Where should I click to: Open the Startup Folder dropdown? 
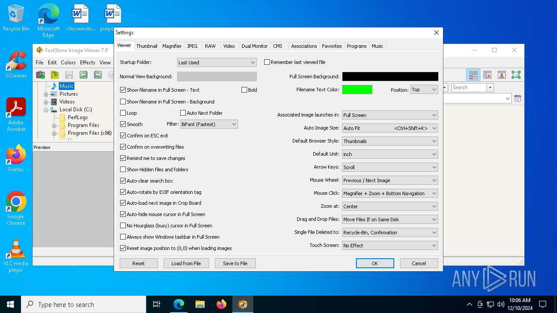(217, 63)
